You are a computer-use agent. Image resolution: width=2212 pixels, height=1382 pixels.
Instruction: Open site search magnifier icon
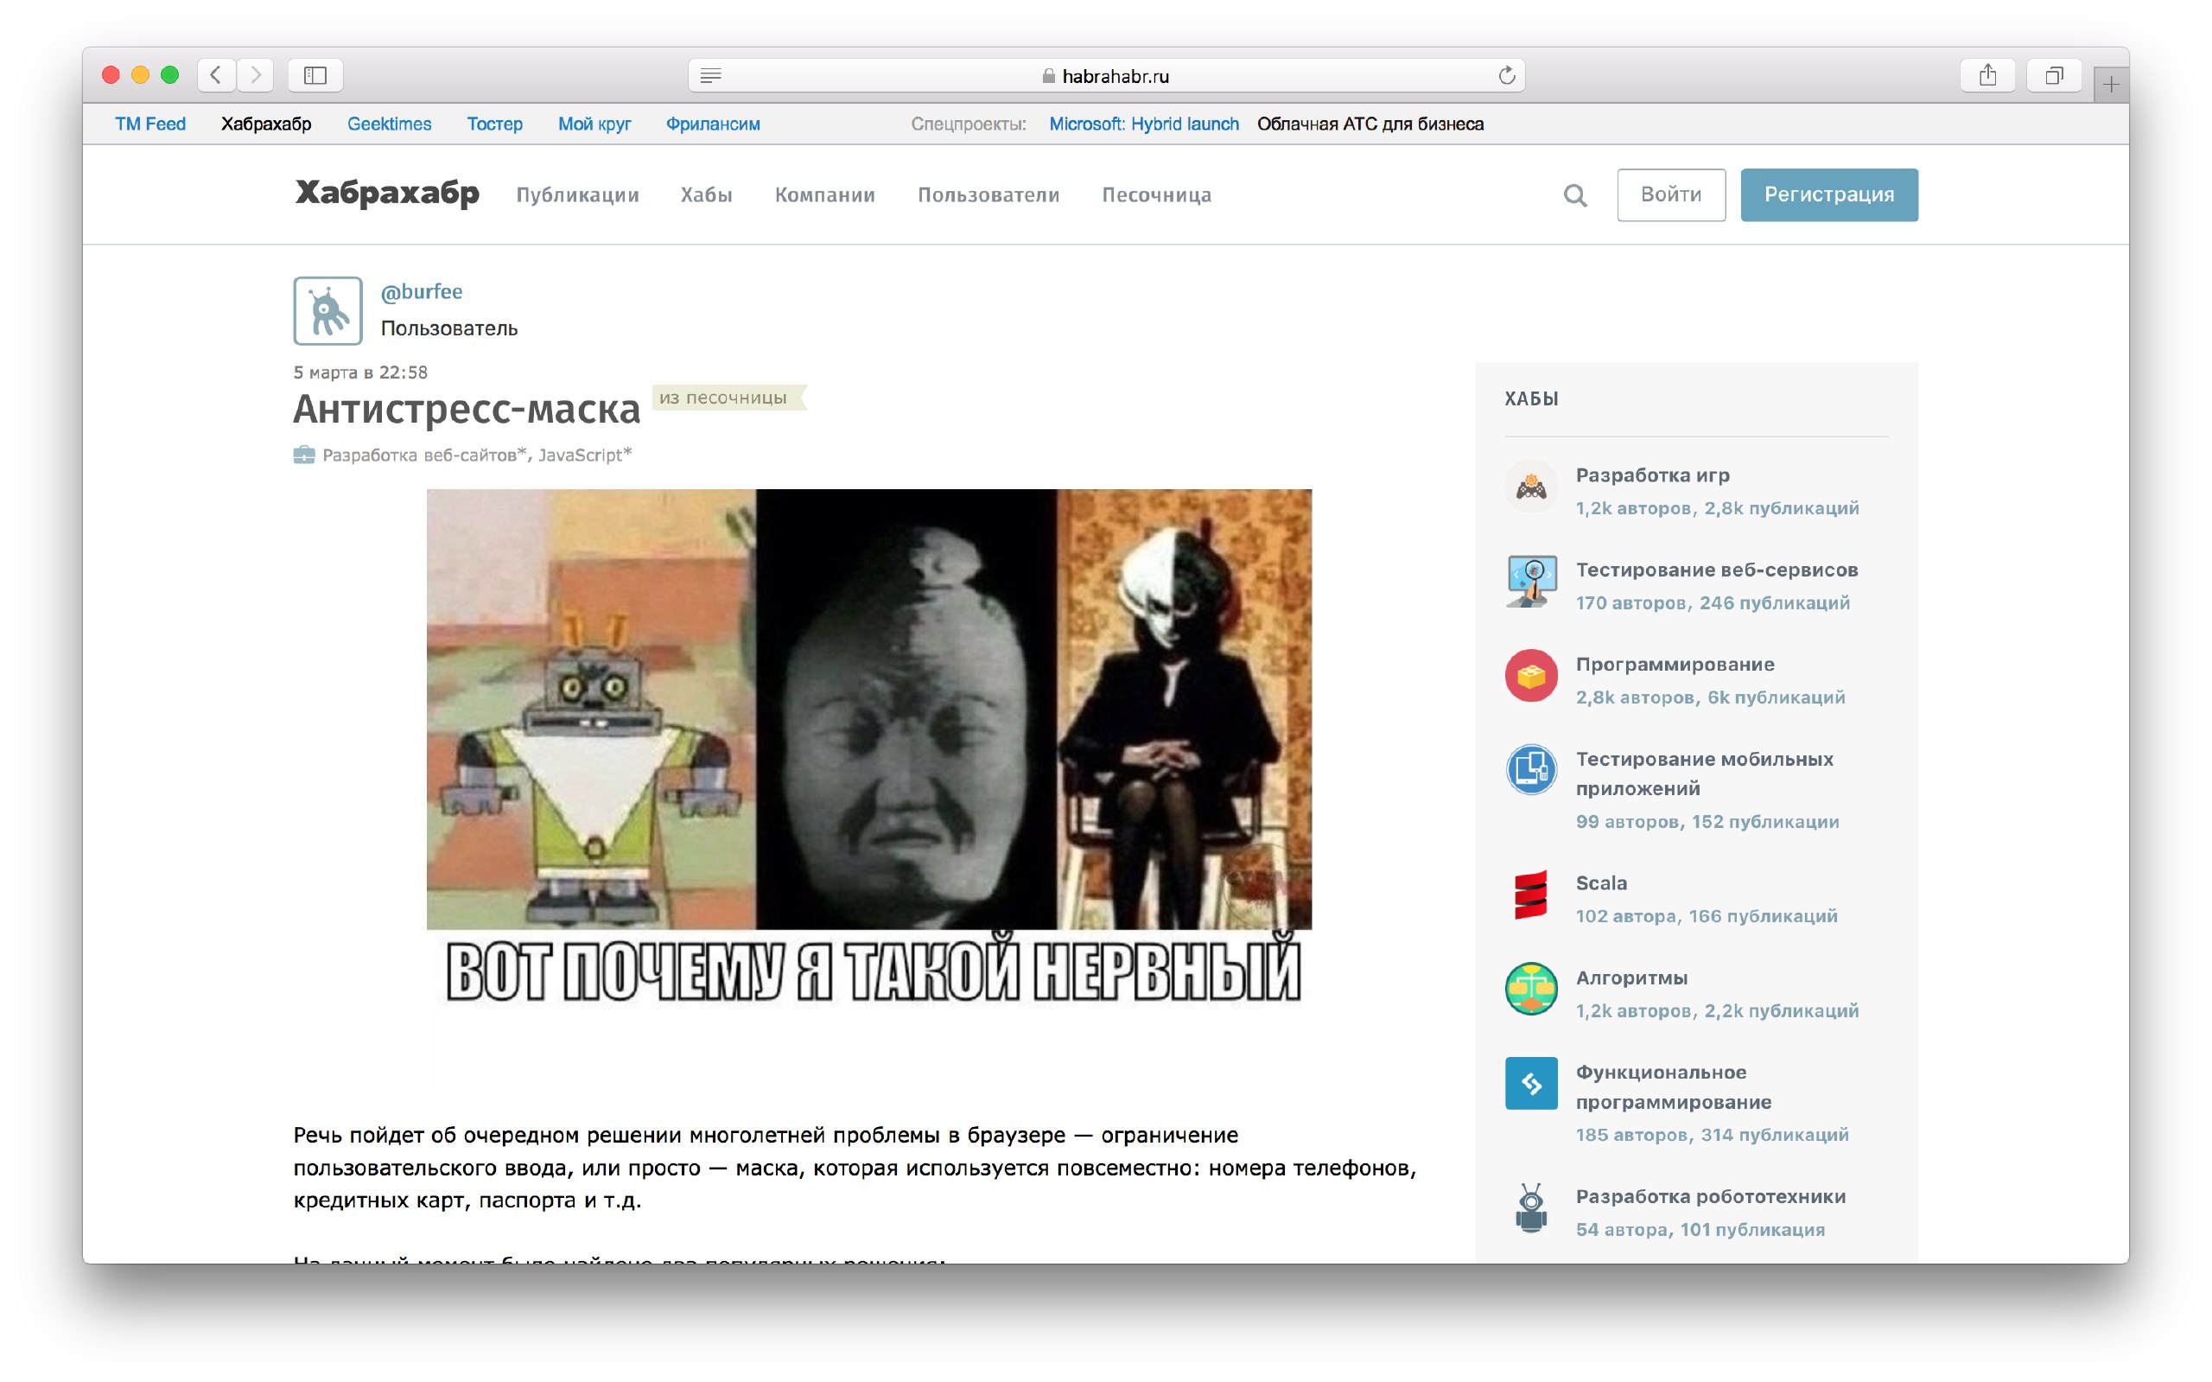pos(1574,194)
